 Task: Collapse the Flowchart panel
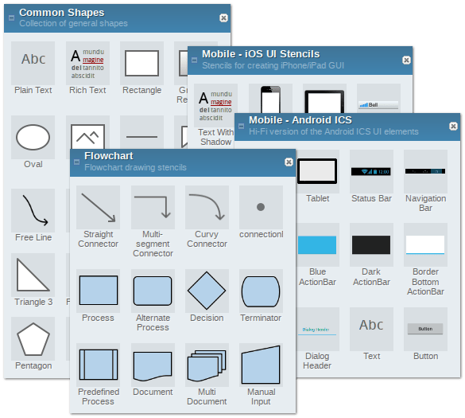pos(76,162)
